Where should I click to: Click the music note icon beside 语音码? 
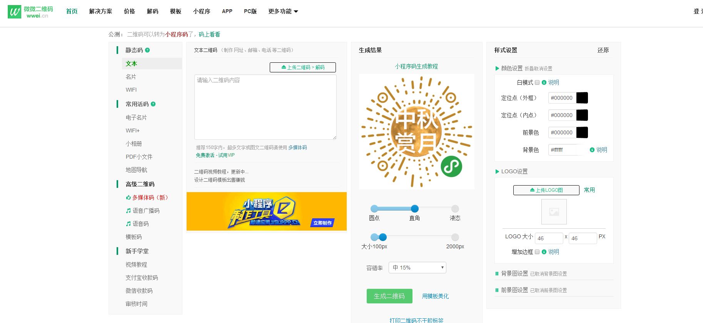click(x=129, y=224)
